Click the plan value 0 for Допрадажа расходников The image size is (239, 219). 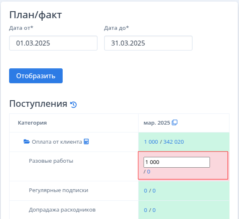click(146, 210)
